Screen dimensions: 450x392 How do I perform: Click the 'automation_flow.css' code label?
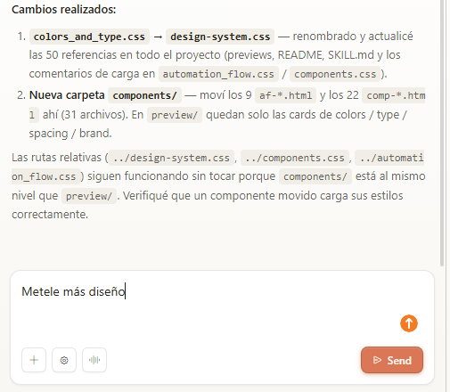click(218, 74)
